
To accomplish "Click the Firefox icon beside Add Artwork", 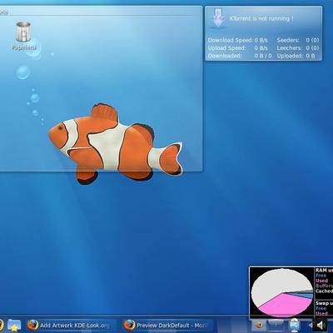I will coord(32,325).
